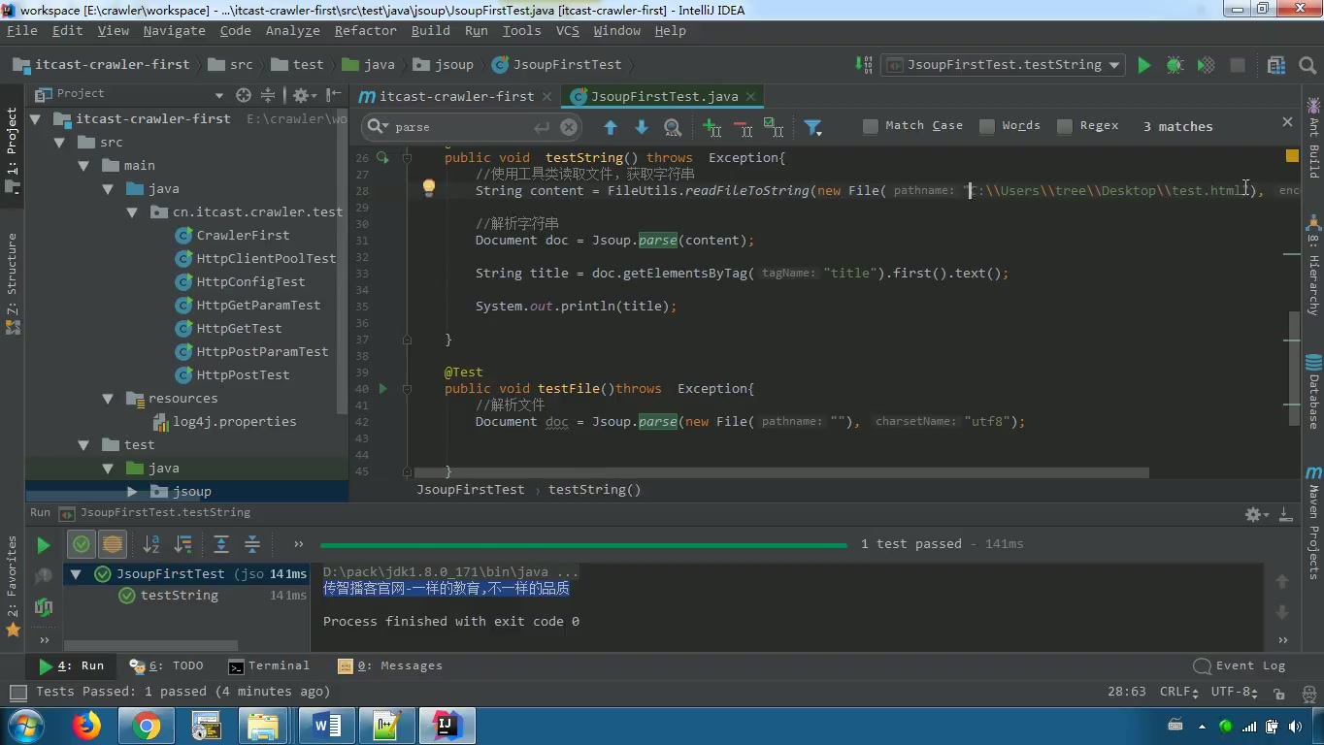Image resolution: width=1324 pixels, height=745 pixels.
Task: Click the Scroll from Source target icon
Action: tap(245, 94)
